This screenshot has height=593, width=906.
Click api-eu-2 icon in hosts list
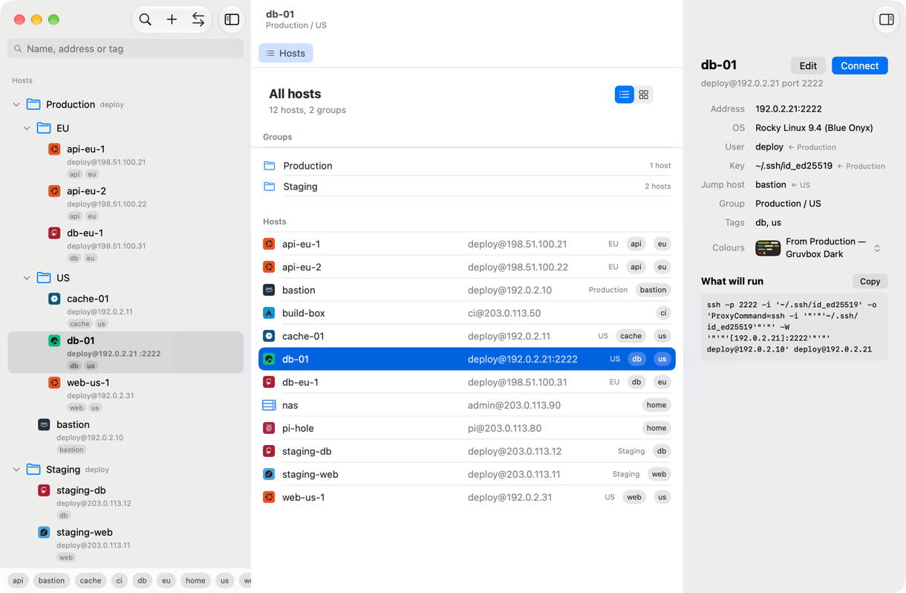coord(269,268)
